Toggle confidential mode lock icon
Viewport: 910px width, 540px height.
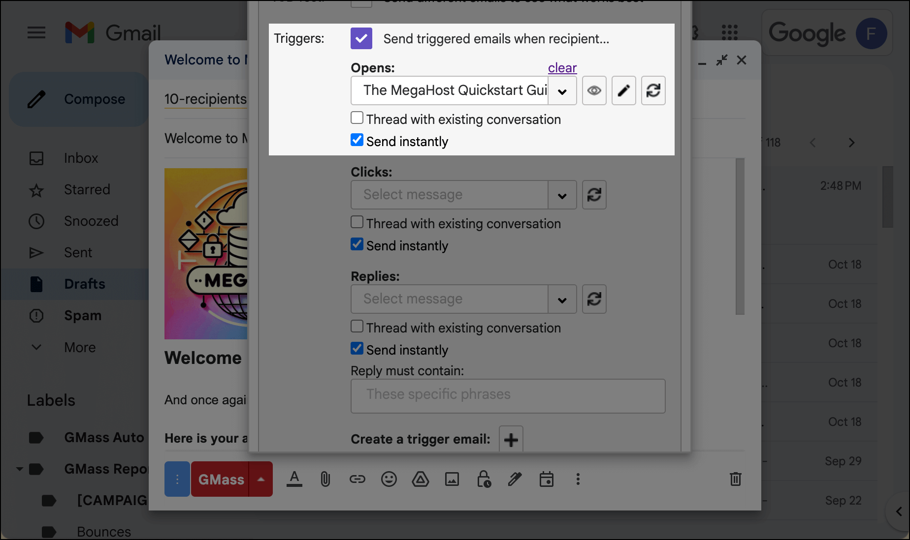[x=484, y=479]
